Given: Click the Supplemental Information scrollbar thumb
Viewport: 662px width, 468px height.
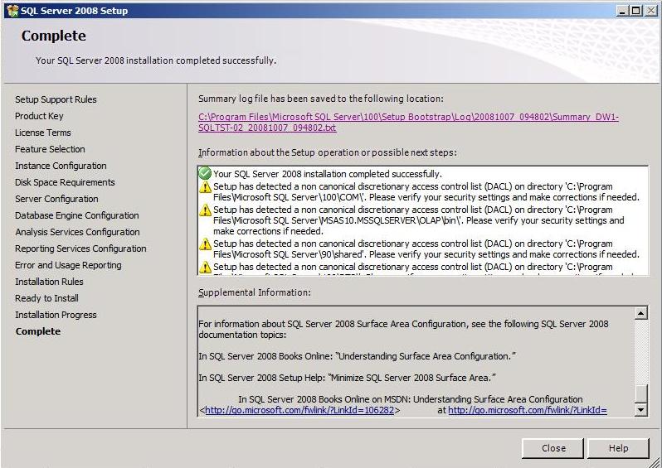Looking at the screenshot, I should (641, 393).
